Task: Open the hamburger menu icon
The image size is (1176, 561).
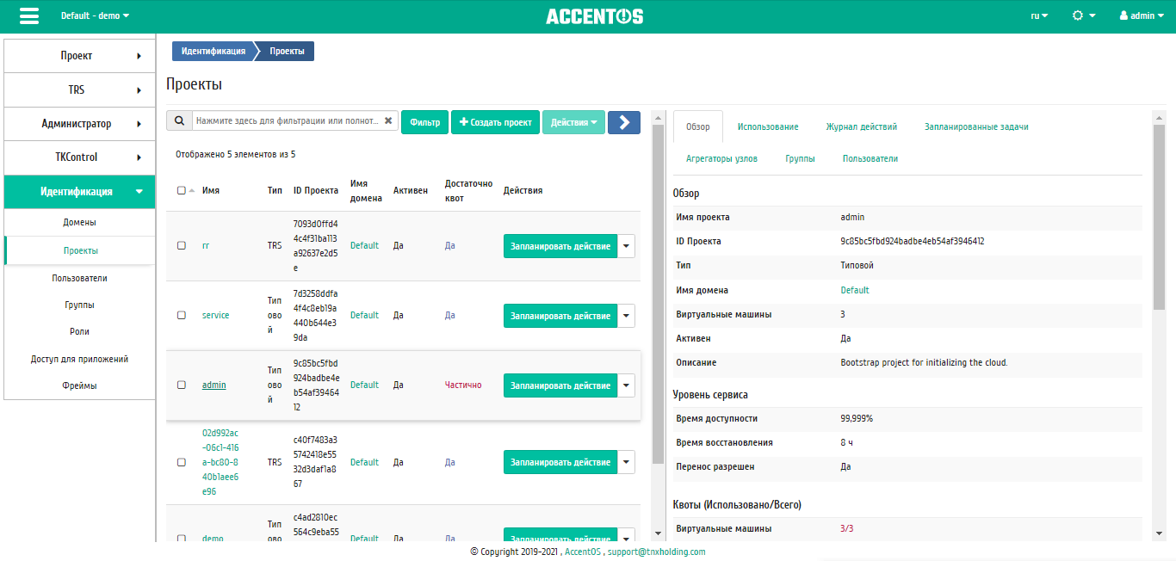Action: tap(28, 16)
